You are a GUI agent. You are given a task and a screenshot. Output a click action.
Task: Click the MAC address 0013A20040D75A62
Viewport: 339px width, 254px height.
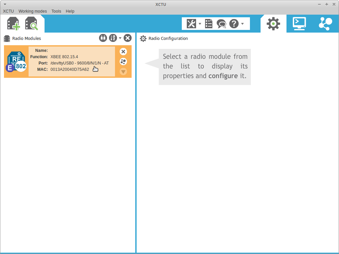tap(69, 69)
